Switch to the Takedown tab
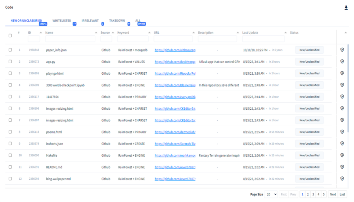This screenshot has width=354, height=202. (117, 21)
